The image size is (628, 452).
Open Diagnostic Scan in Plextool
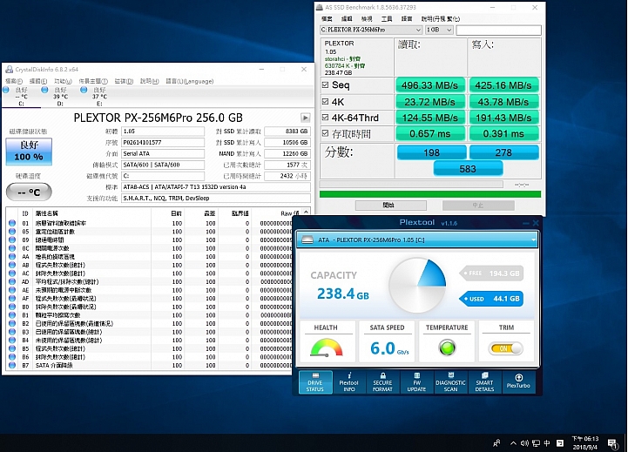pos(450,382)
